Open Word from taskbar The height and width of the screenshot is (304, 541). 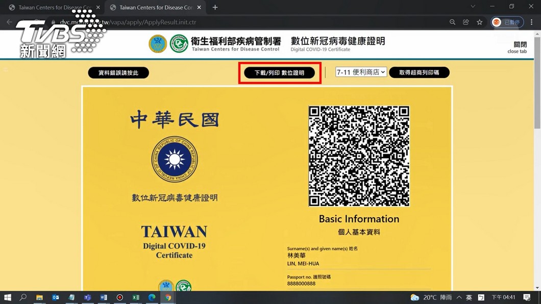[x=104, y=297]
